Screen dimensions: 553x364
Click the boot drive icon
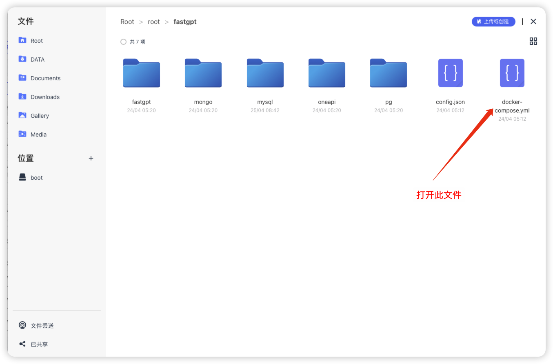[x=22, y=177]
